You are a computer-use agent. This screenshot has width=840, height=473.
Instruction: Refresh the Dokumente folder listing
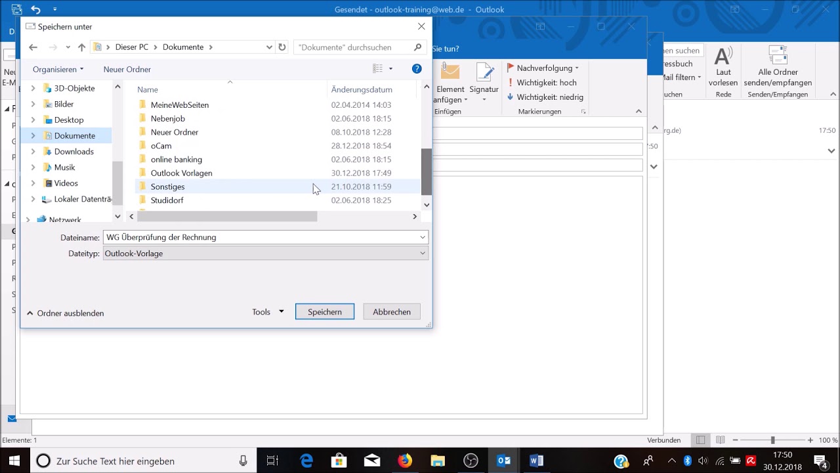[x=282, y=47]
